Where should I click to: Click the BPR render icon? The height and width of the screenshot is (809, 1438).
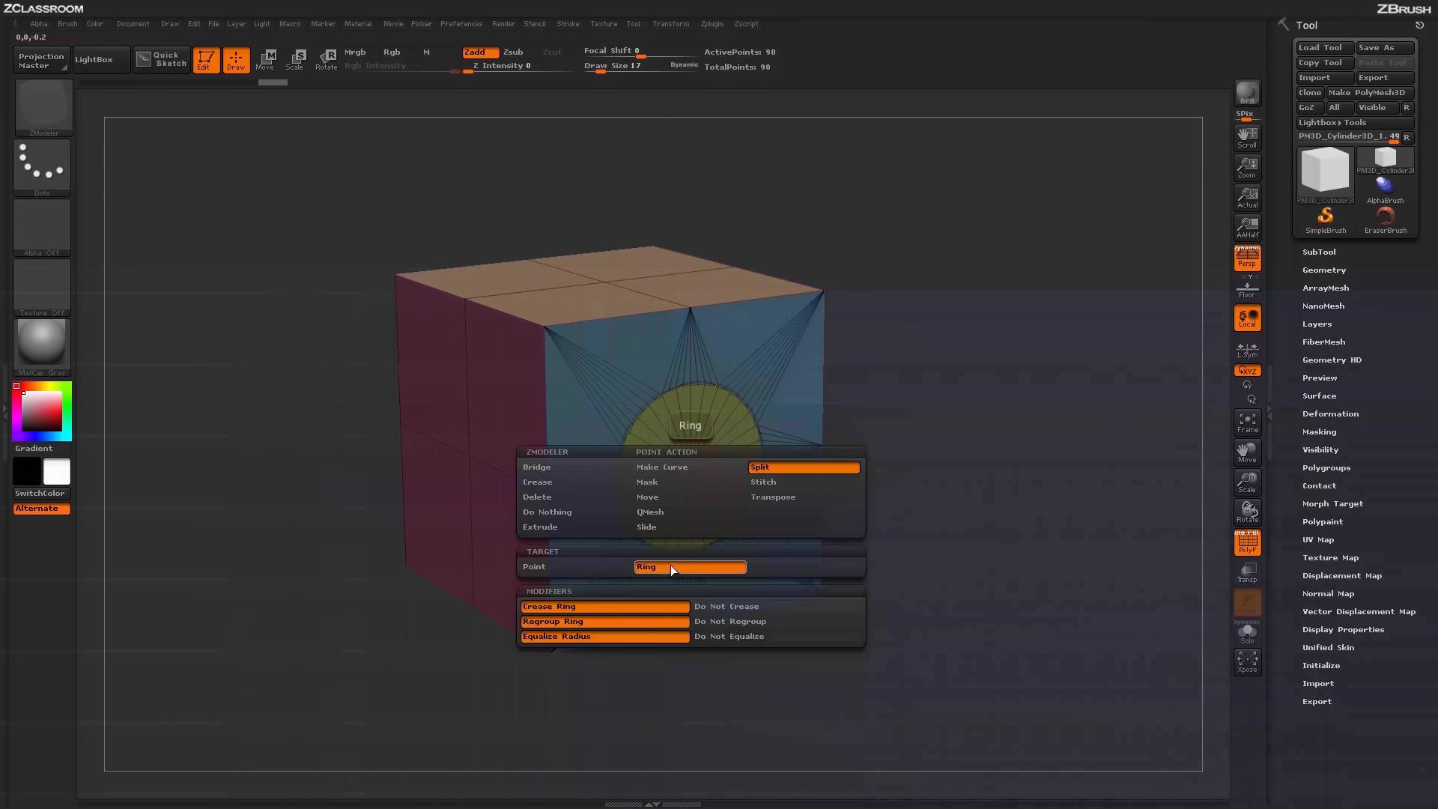(x=1247, y=94)
